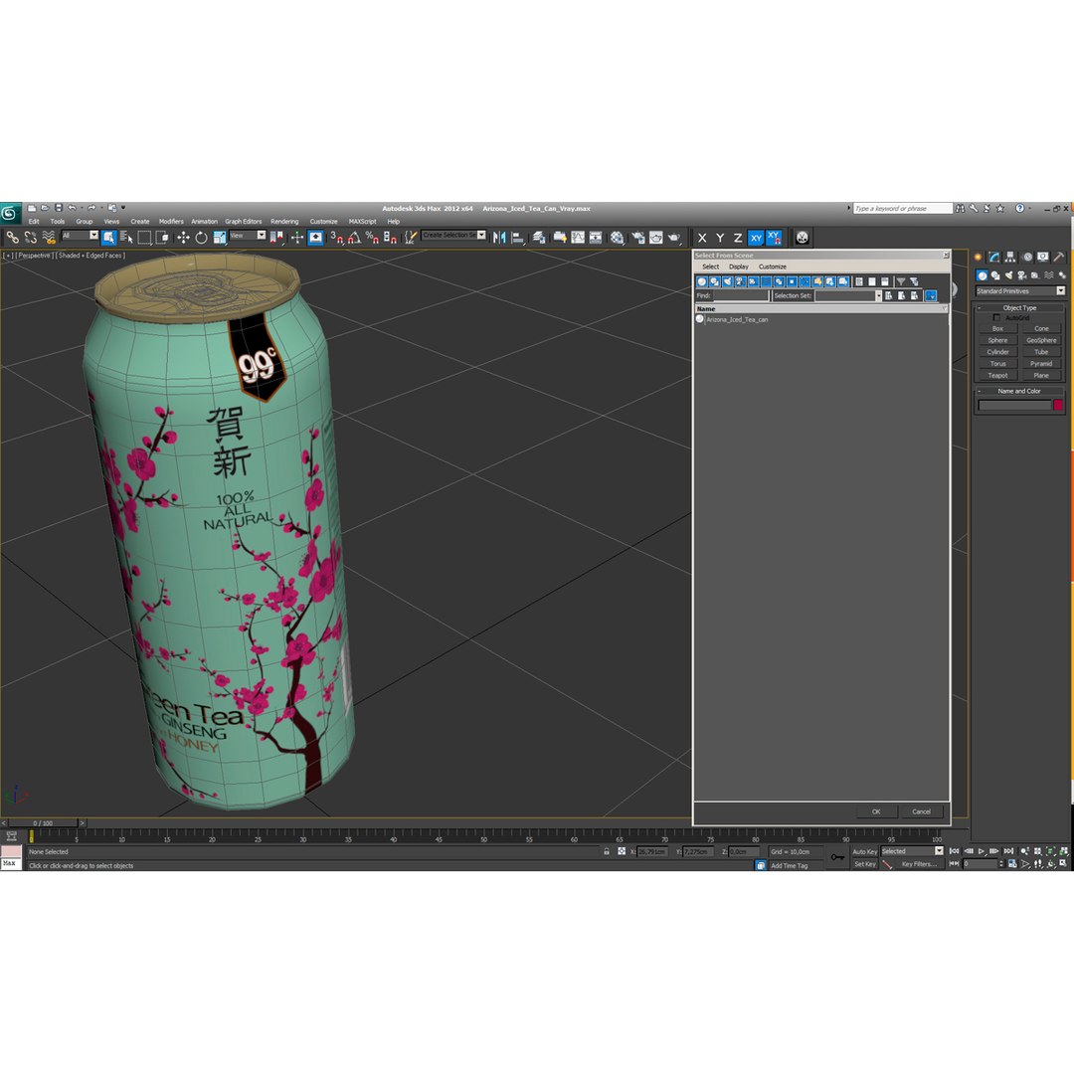Viewport: 1074px width, 1074px height.
Task: Open the Display command panel tab
Action: tap(1042, 257)
